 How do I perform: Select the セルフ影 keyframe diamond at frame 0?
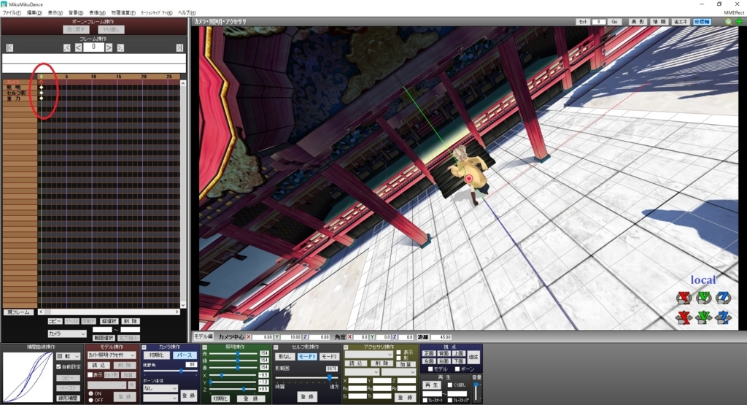42,93
